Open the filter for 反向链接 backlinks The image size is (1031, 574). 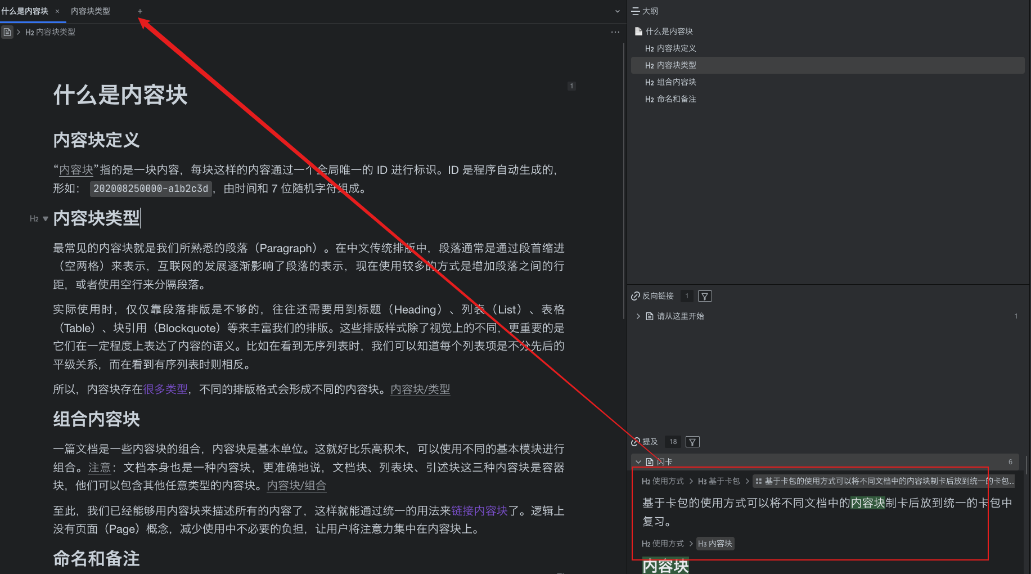click(x=705, y=296)
